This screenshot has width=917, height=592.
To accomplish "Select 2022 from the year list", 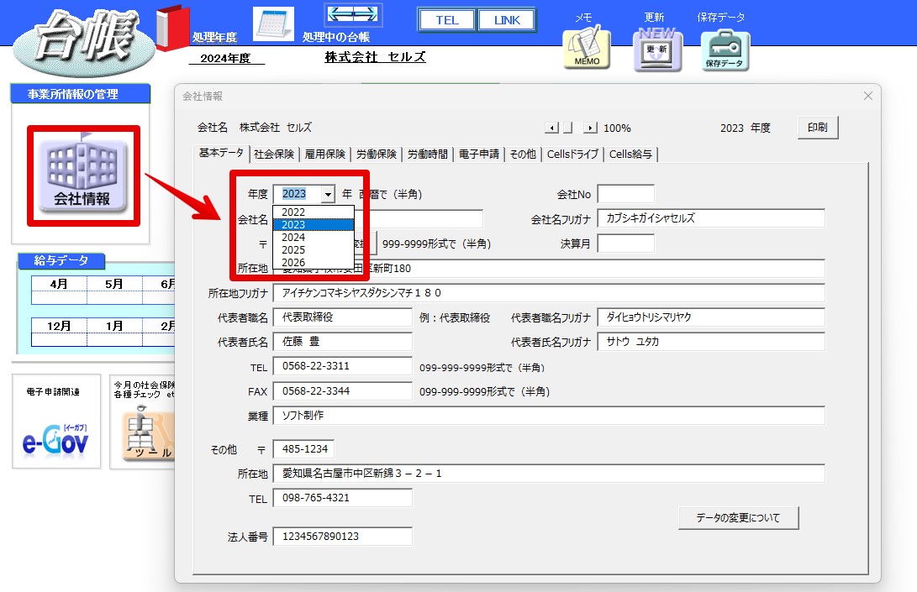I will (314, 212).
